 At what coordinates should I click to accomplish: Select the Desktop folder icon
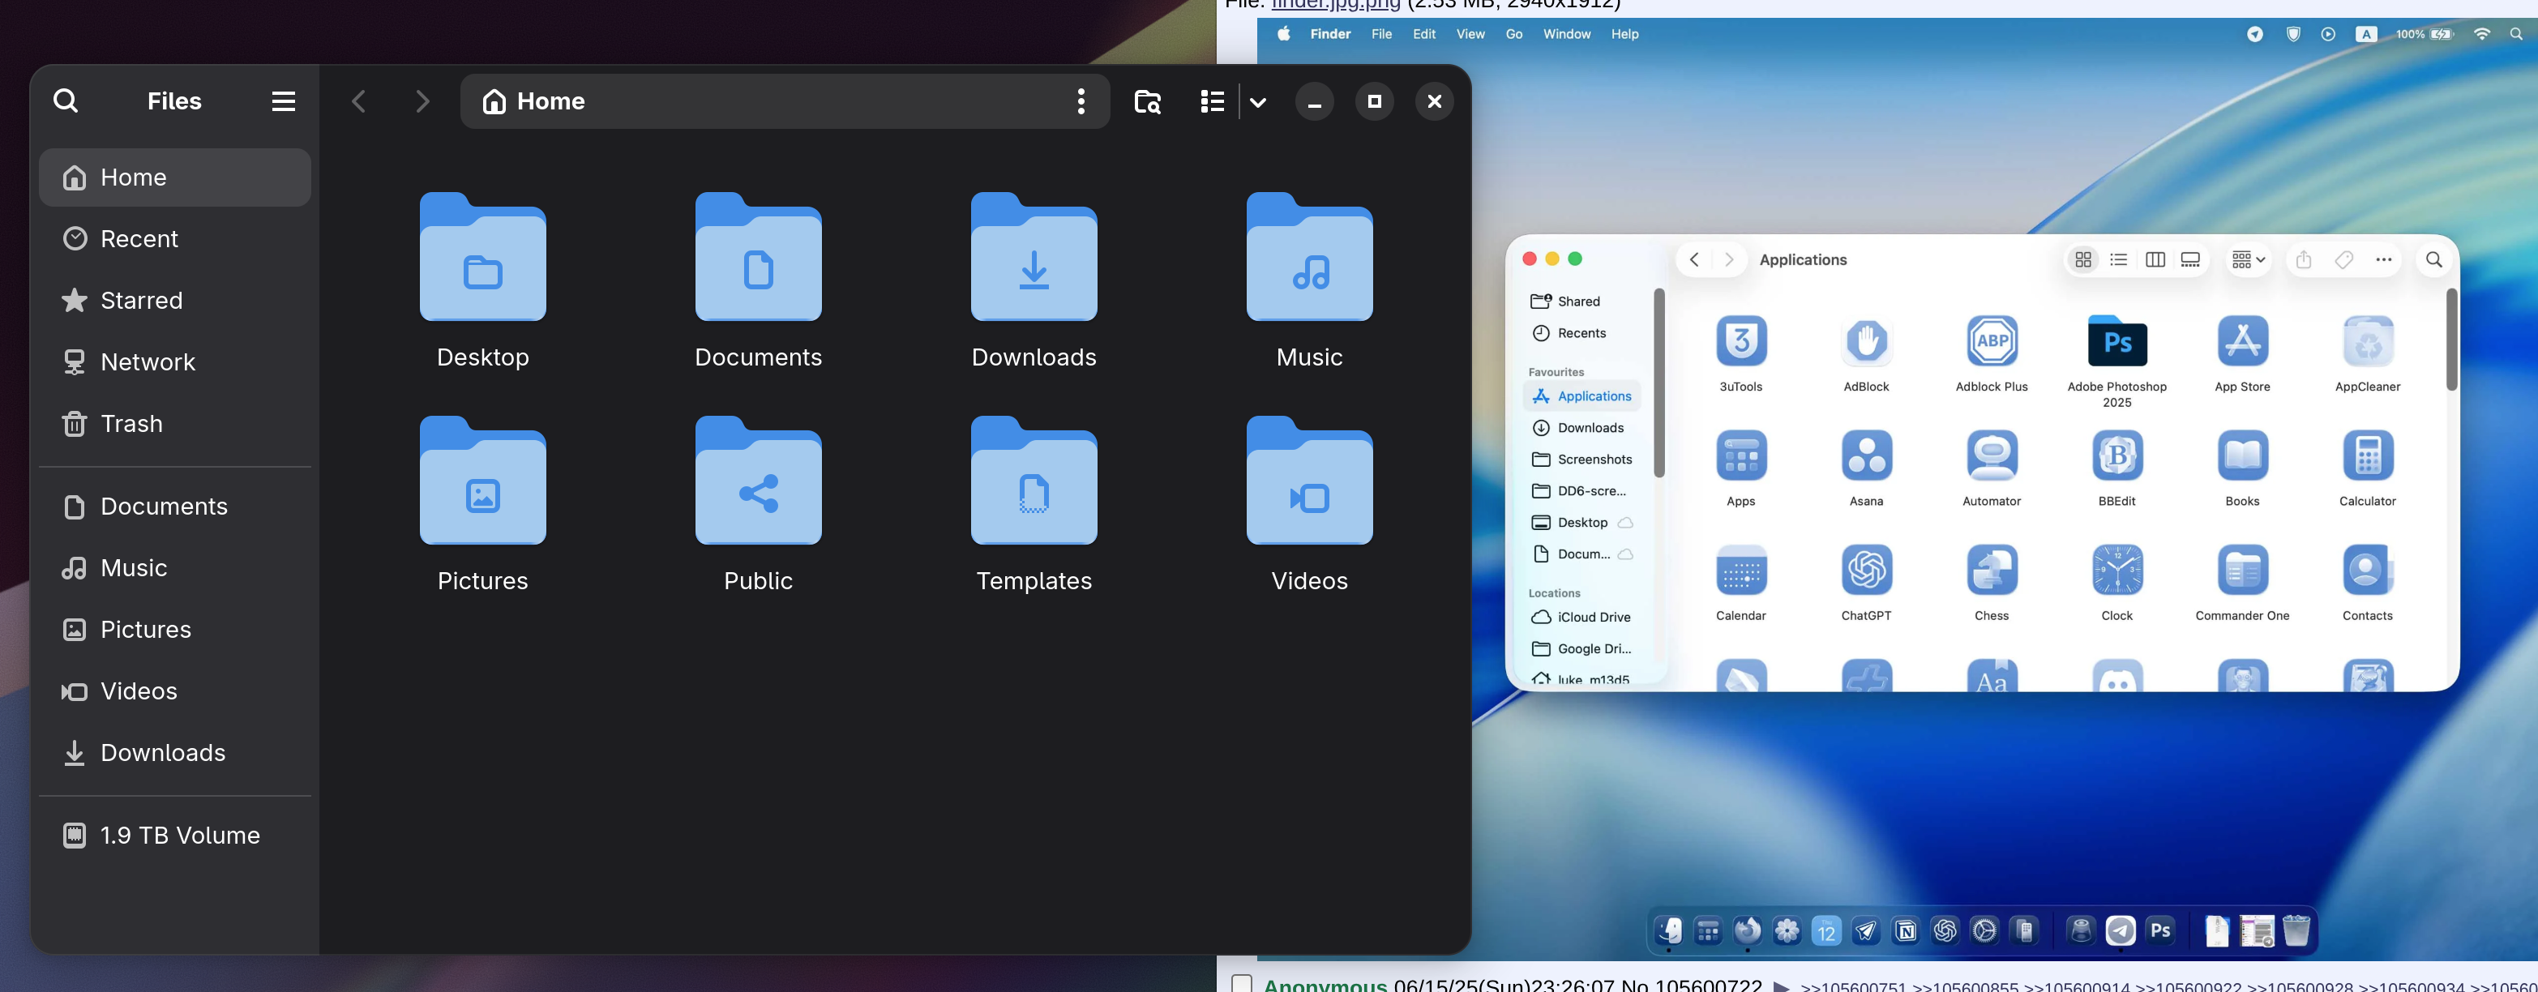click(x=483, y=257)
